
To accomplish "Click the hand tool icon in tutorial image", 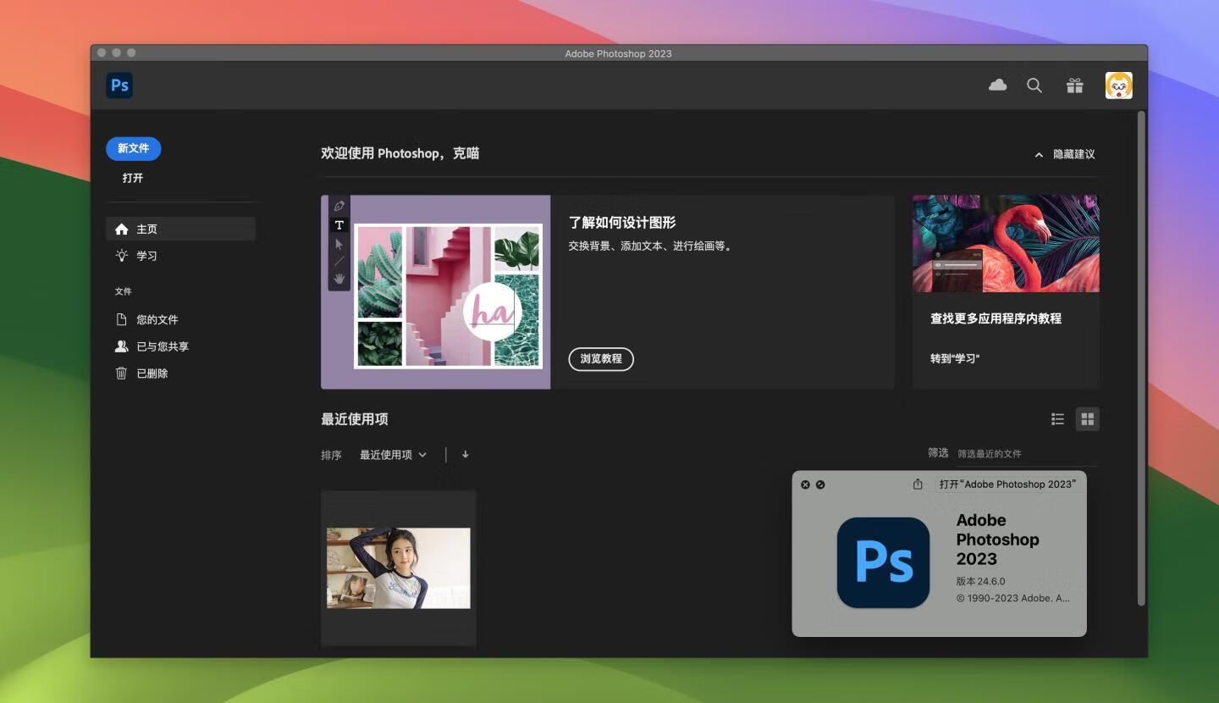I will [339, 279].
